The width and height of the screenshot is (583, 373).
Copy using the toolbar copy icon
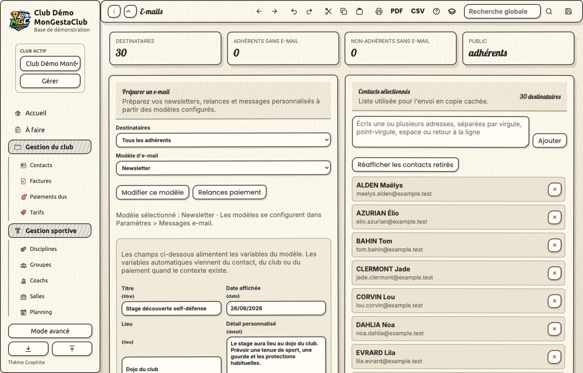pos(344,11)
